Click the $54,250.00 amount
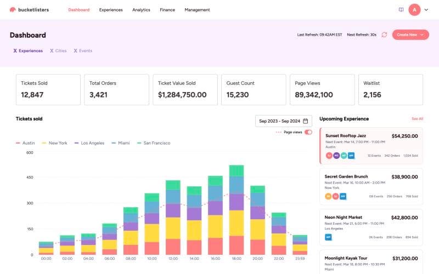 pyautogui.click(x=404, y=136)
